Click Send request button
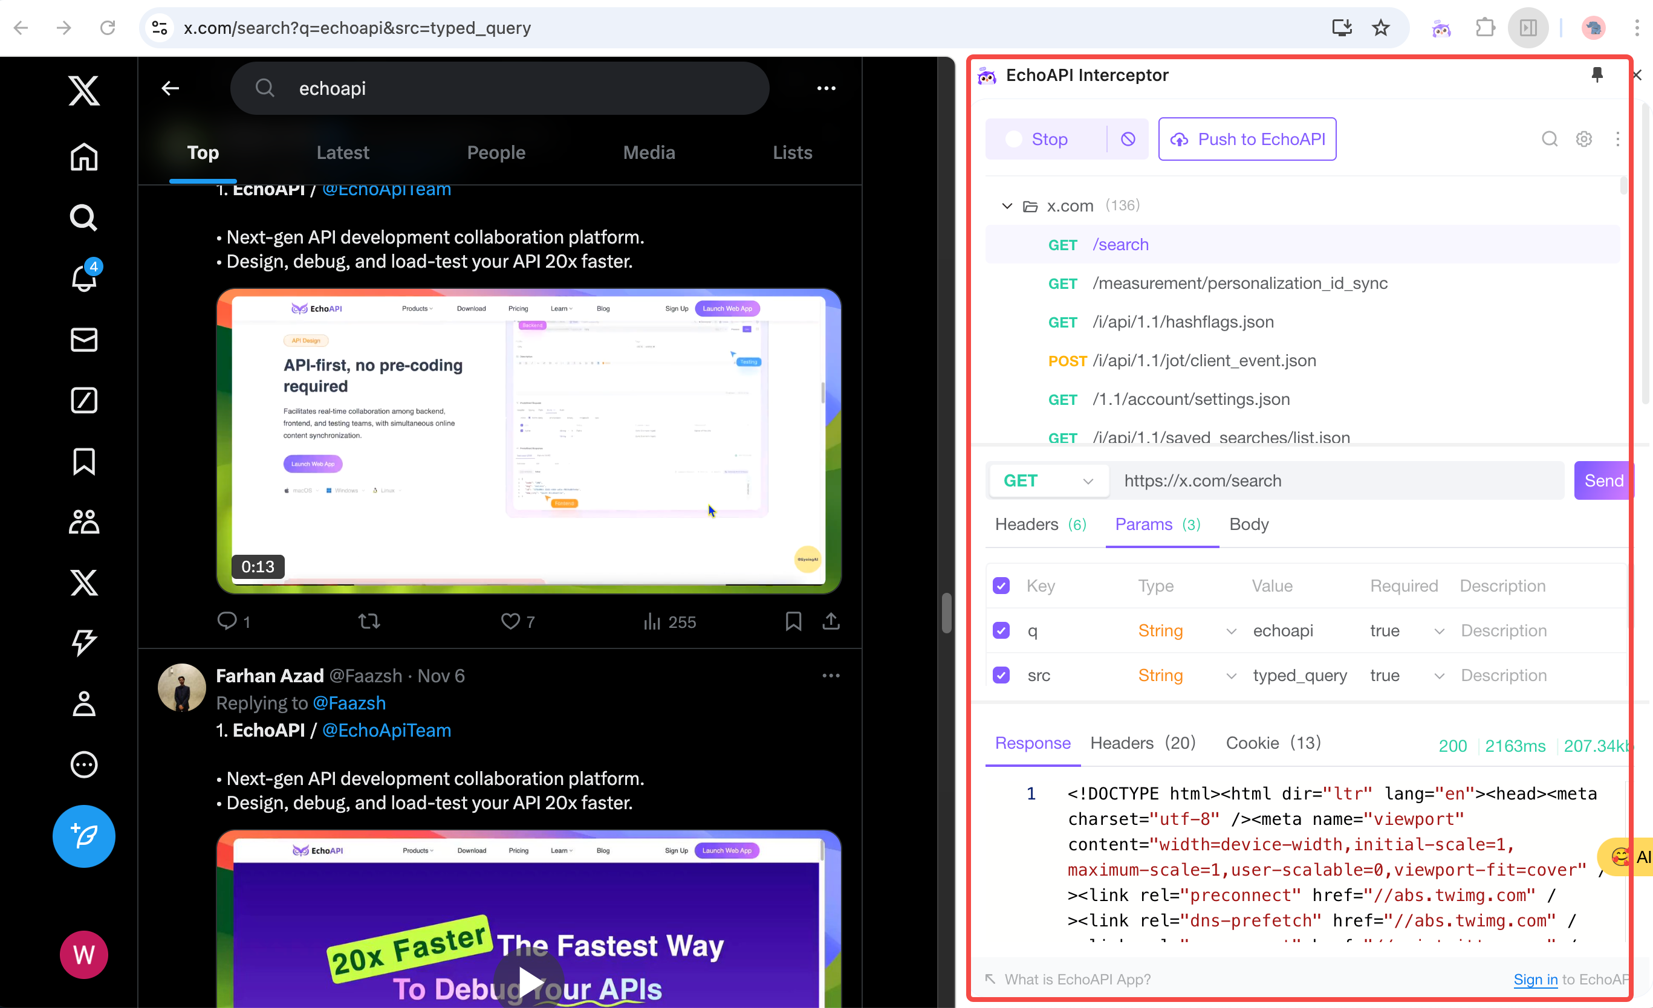This screenshot has width=1653, height=1008. point(1603,480)
